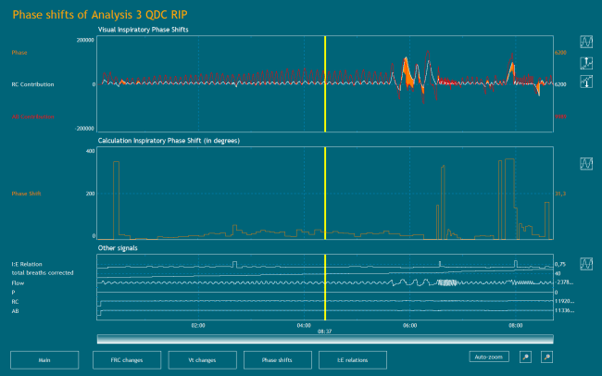Click the vertical scale-up icon for top graph

pyautogui.click(x=586, y=62)
